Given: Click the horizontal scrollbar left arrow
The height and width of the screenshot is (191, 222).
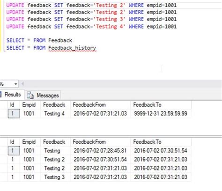Looking at the screenshot, I should tap(22, 84).
